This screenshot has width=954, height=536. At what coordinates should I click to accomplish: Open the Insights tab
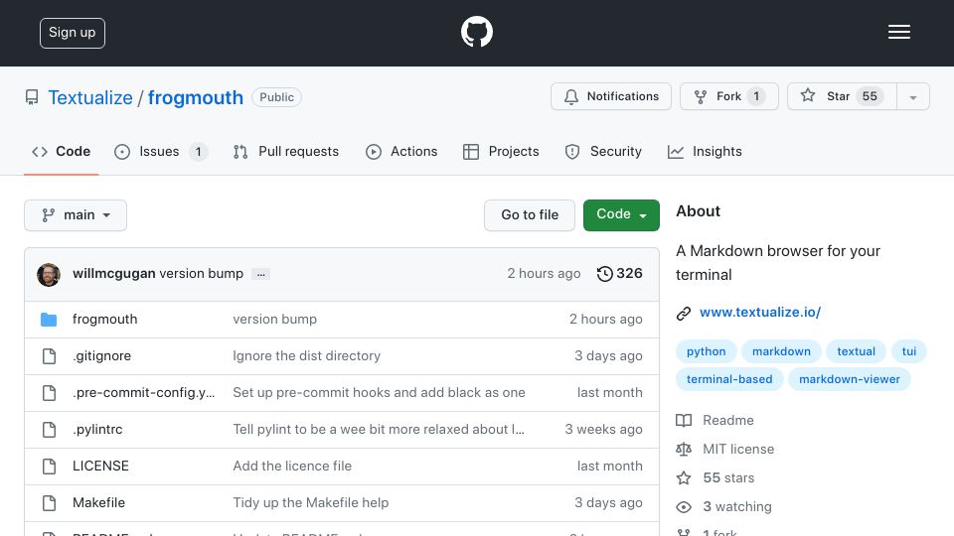(705, 151)
